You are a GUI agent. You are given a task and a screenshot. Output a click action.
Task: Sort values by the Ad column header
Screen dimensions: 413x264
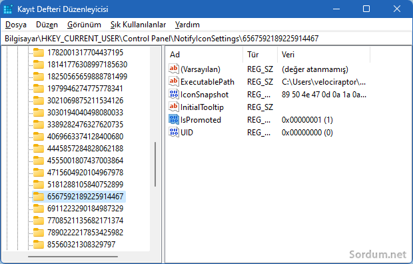(x=205, y=55)
